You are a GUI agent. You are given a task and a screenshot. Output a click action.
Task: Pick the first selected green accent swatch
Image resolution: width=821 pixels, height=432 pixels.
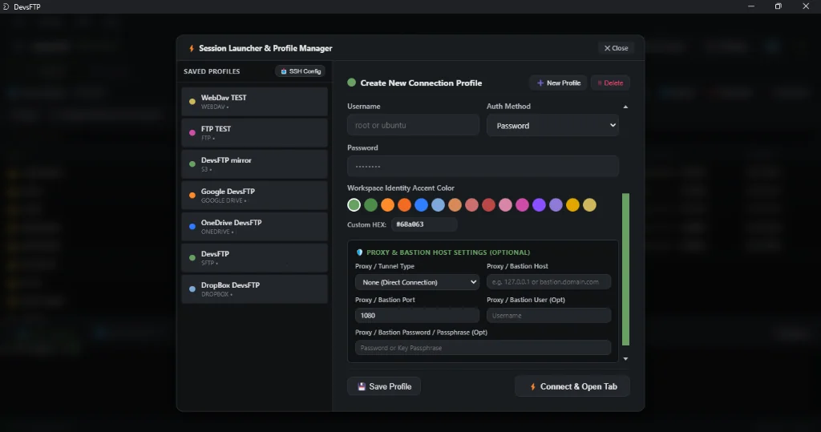[354, 204]
